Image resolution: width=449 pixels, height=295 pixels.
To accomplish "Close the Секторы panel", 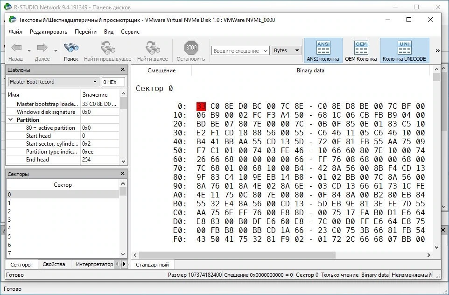I will coord(123,174).
